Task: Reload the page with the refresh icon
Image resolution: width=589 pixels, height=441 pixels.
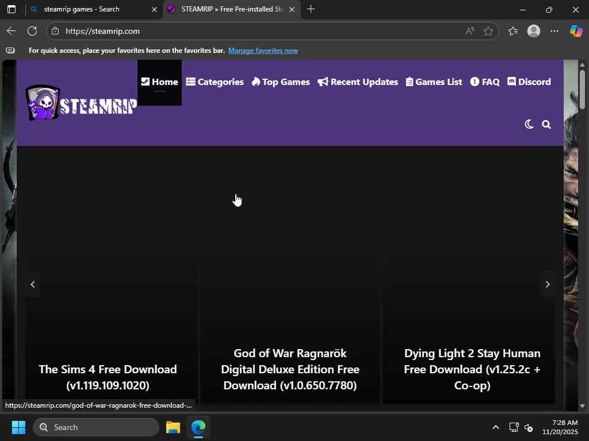Action: 32,31
